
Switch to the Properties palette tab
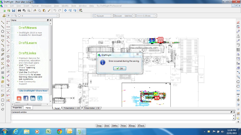(x=17, y=107)
